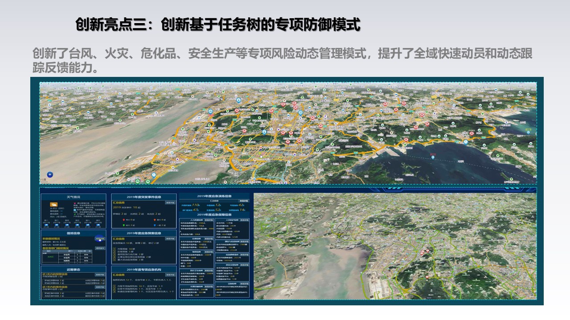Open 查看详情 in 2019年度突发事件信息 panel
This screenshot has height=320, width=570.
(x=170, y=203)
